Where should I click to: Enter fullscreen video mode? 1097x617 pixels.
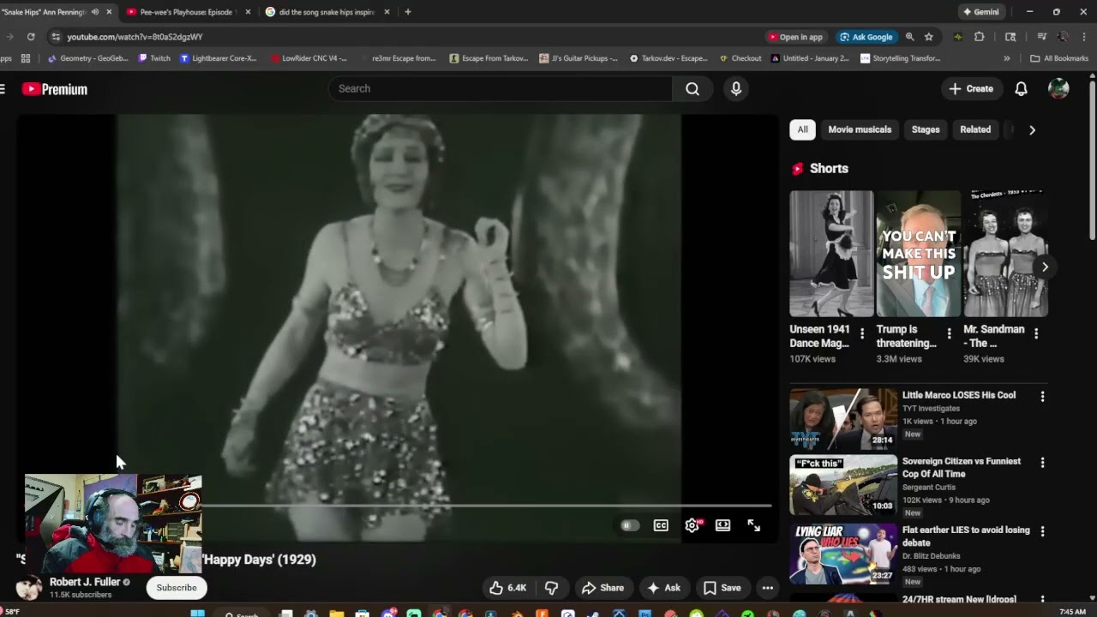point(754,525)
